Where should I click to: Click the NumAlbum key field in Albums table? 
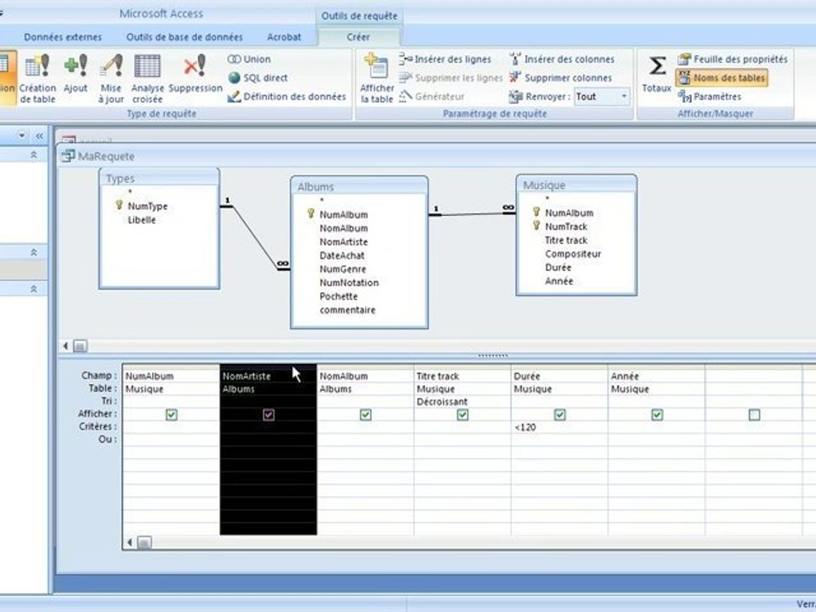[x=343, y=214]
